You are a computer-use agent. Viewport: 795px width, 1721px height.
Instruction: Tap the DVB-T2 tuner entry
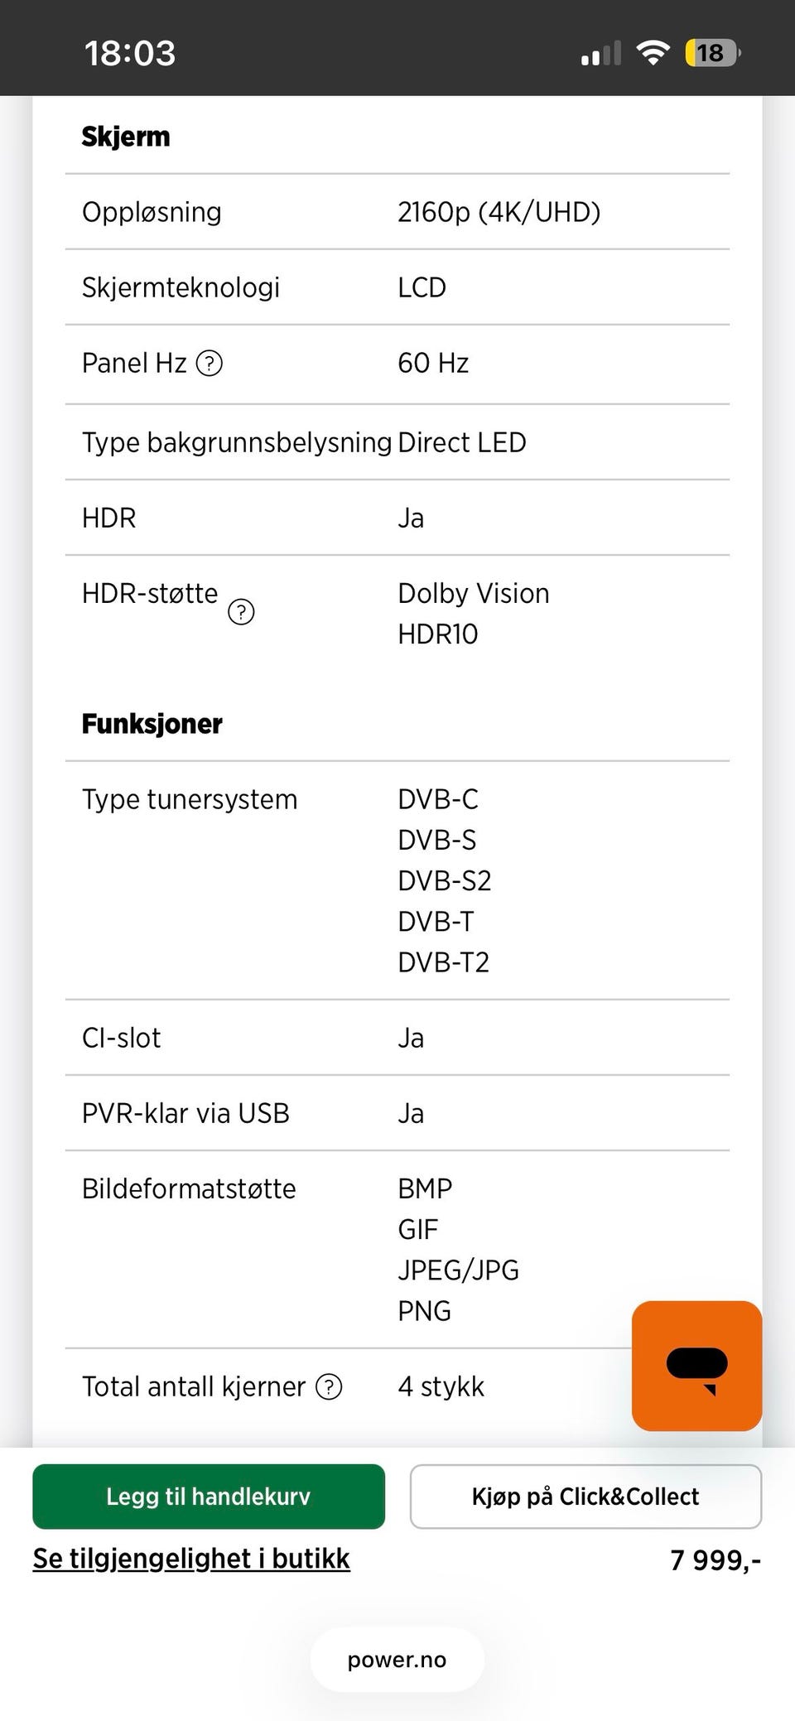point(444,962)
